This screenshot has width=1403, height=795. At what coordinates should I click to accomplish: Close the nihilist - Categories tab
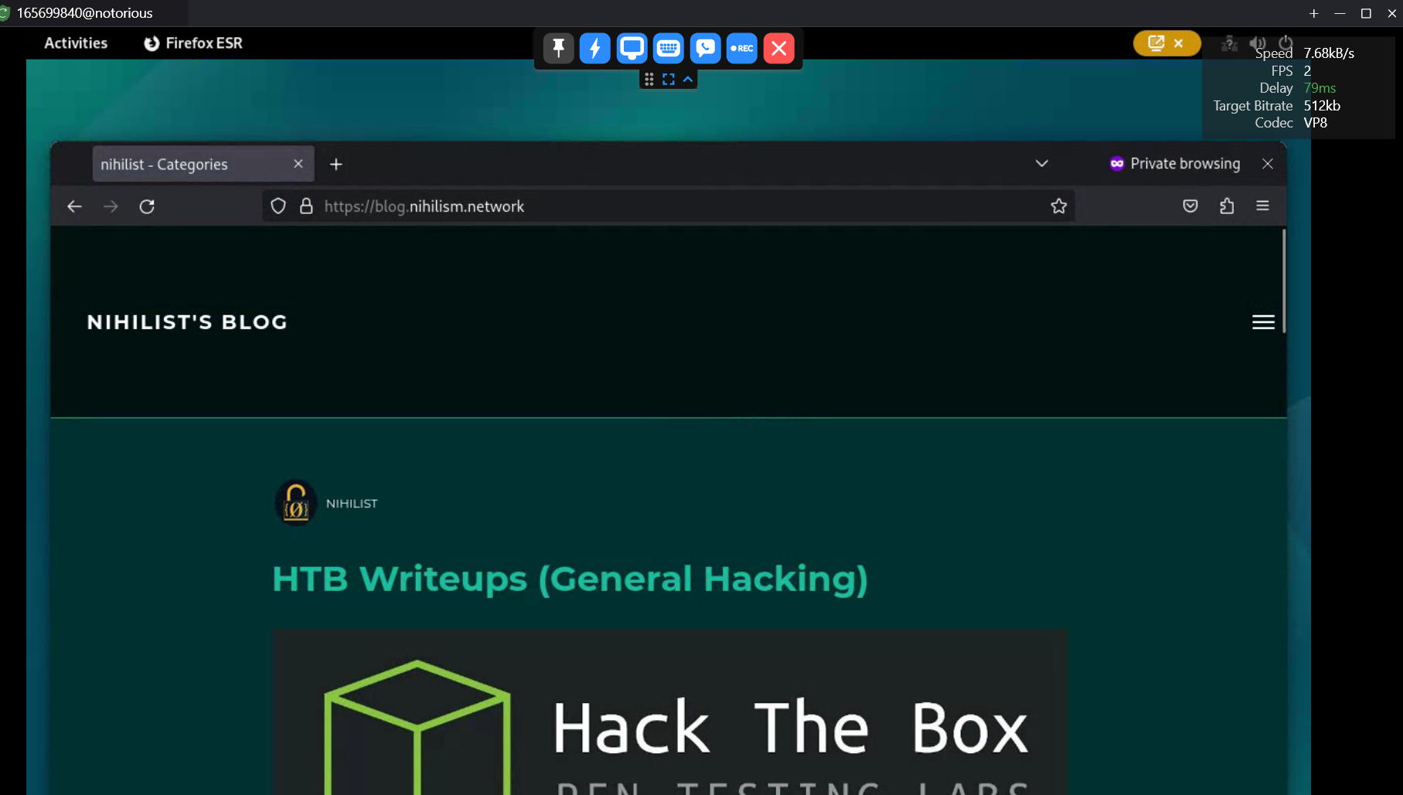click(x=298, y=164)
